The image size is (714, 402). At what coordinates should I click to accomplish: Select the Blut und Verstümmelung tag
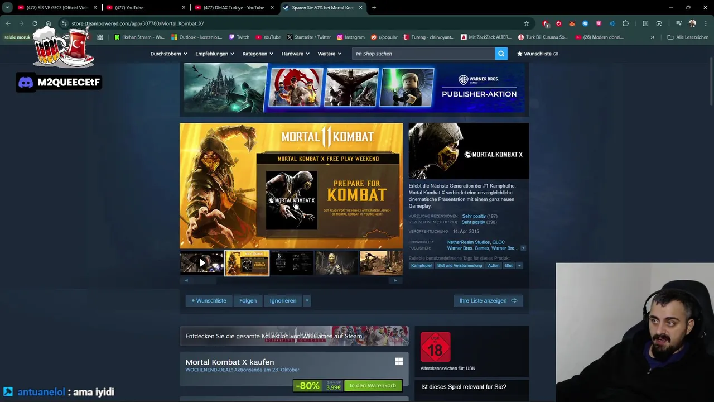pos(460,266)
